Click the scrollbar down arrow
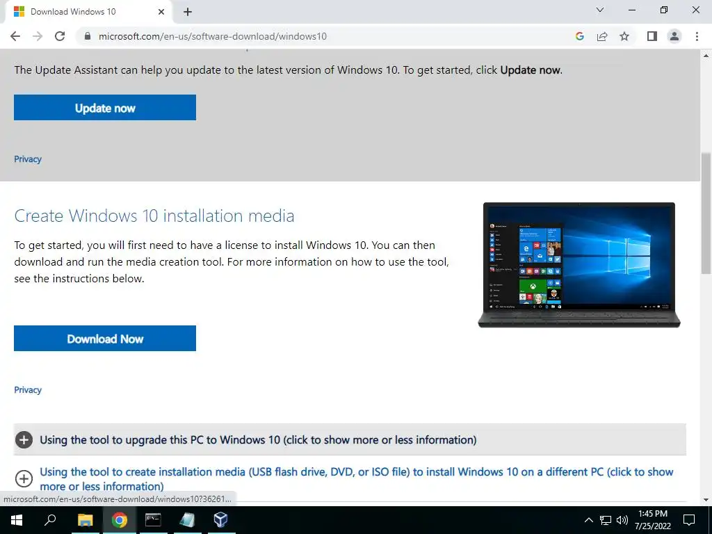The image size is (712, 534). tap(706, 499)
